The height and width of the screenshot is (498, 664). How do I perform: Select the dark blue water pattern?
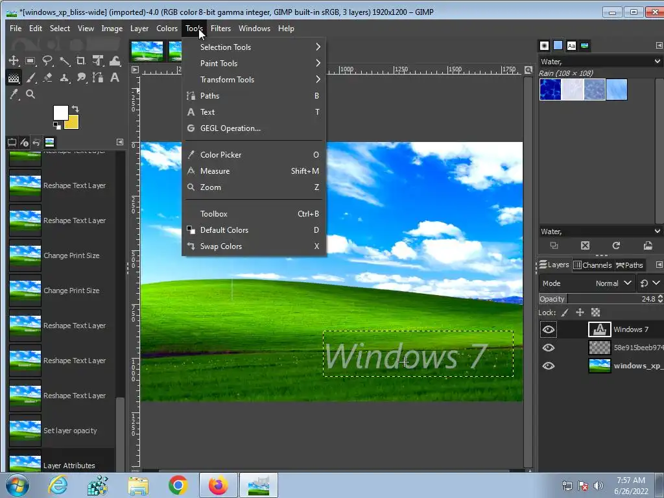pyautogui.click(x=551, y=89)
